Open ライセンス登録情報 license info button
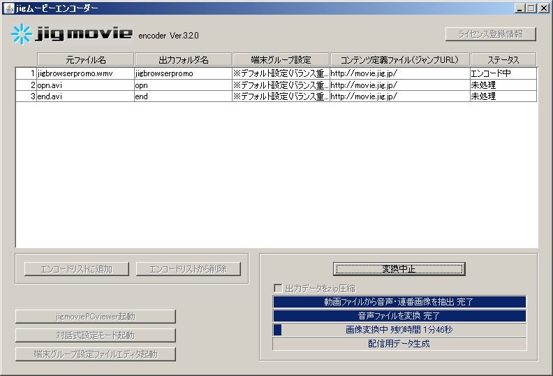Image resolution: width=553 pixels, height=376 pixels. [491, 34]
